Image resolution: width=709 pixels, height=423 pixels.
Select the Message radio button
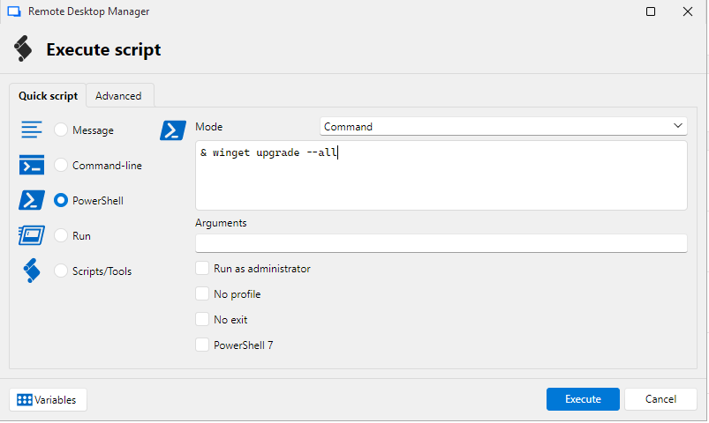coord(61,130)
